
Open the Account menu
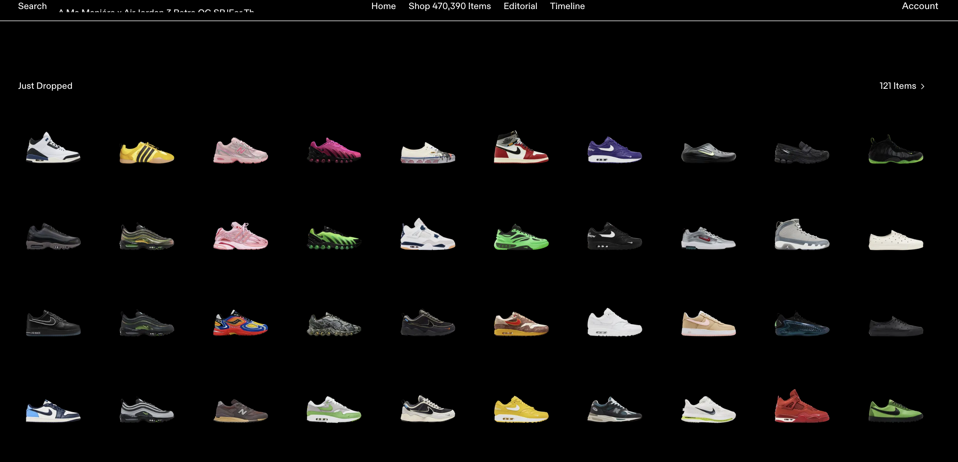919,6
